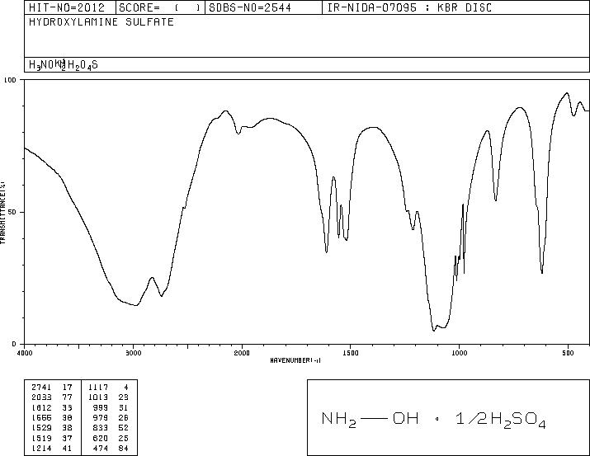This screenshot has height=456, width=590.
Task: Click the HIT-NO=2012 header cell
Action: (x=66, y=7)
